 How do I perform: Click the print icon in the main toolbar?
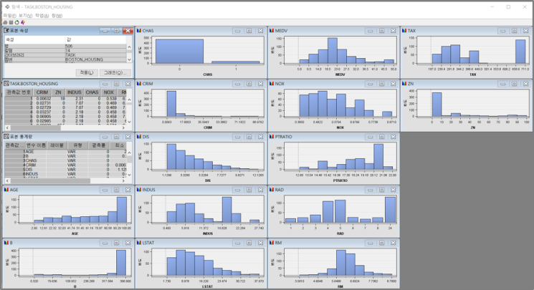pos(5,22)
